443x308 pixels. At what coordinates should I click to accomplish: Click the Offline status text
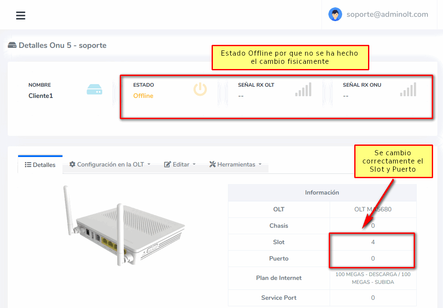click(x=143, y=96)
